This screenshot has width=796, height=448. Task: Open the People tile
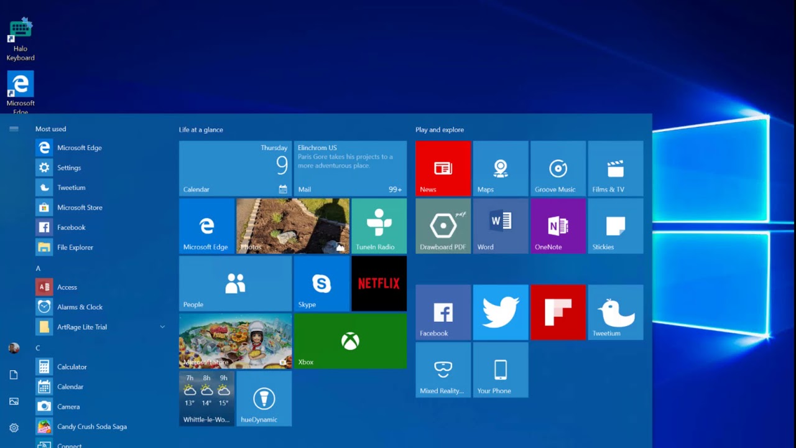pyautogui.click(x=235, y=284)
